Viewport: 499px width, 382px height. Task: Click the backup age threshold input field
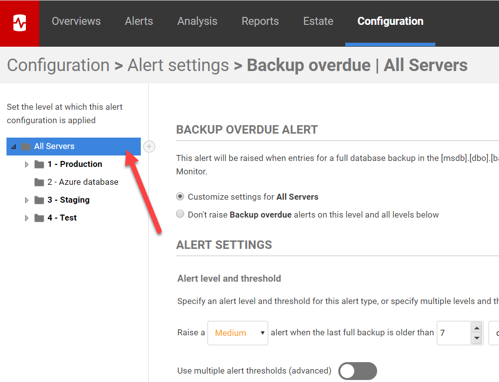(x=453, y=333)
